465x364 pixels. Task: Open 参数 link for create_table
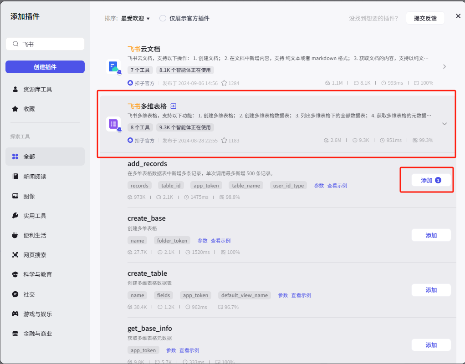point(283,295)
